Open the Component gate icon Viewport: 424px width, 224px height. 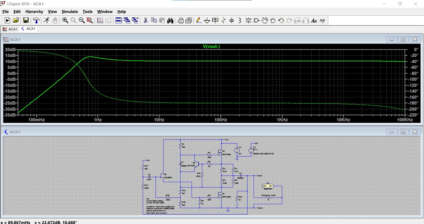[x=256, y=20]
